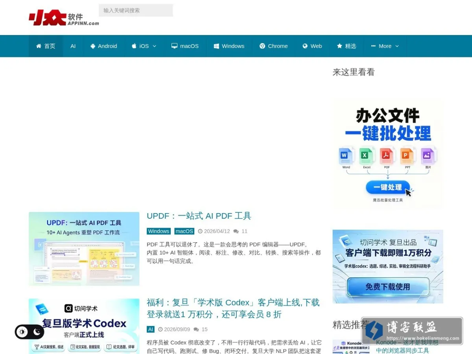
Task: Click the ellipsis icon beside More
Action: click(x=373, y=46)
